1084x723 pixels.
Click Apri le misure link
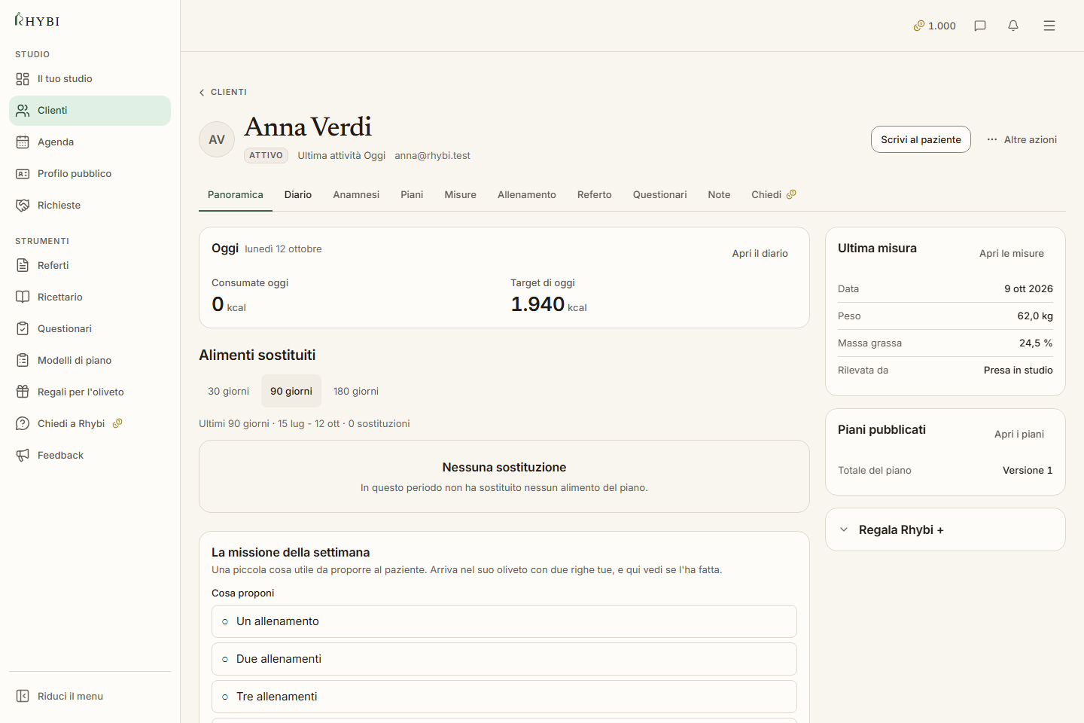tap(1012, 253)
